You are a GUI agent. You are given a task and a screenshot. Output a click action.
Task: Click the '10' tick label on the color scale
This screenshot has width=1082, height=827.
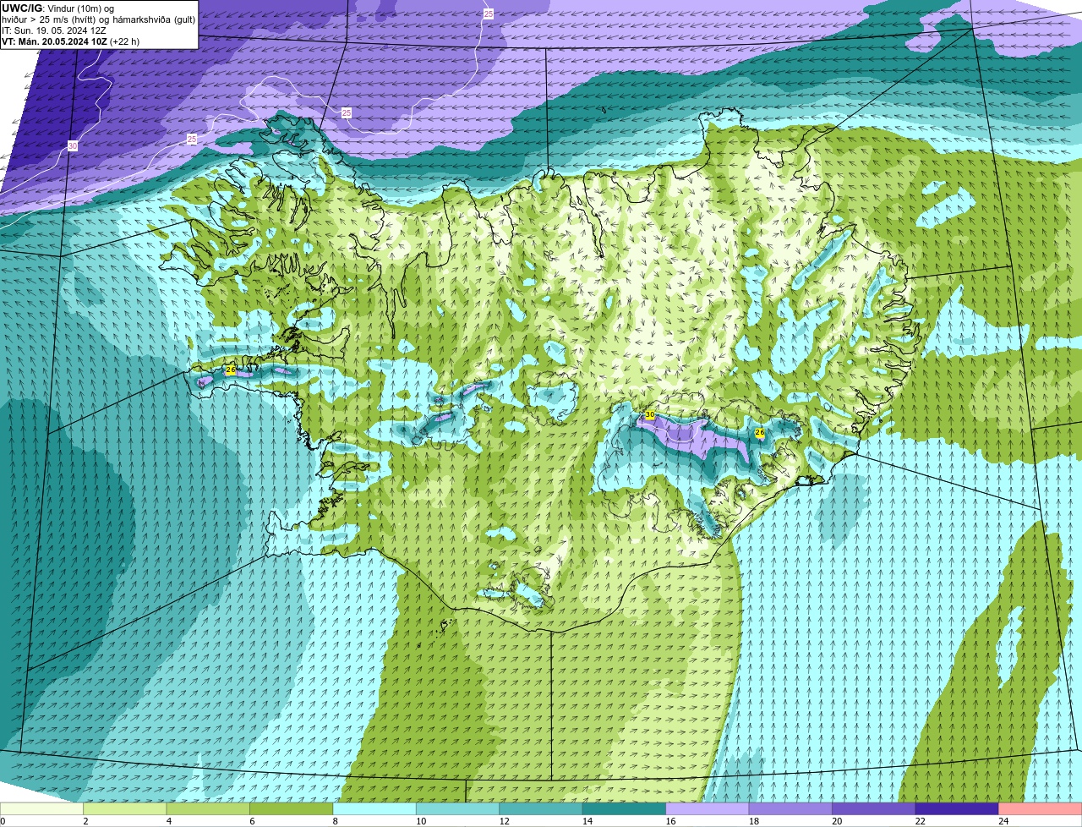pos(420,821)
